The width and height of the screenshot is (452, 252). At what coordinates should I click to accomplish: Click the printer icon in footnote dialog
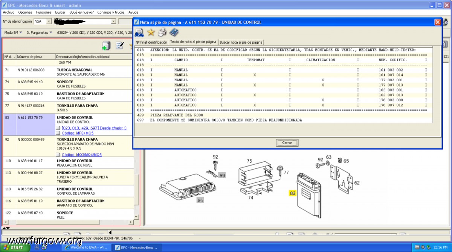coord(162,32)
